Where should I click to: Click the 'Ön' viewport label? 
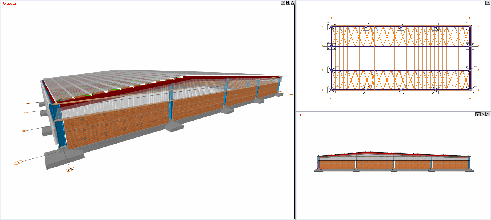300,115
